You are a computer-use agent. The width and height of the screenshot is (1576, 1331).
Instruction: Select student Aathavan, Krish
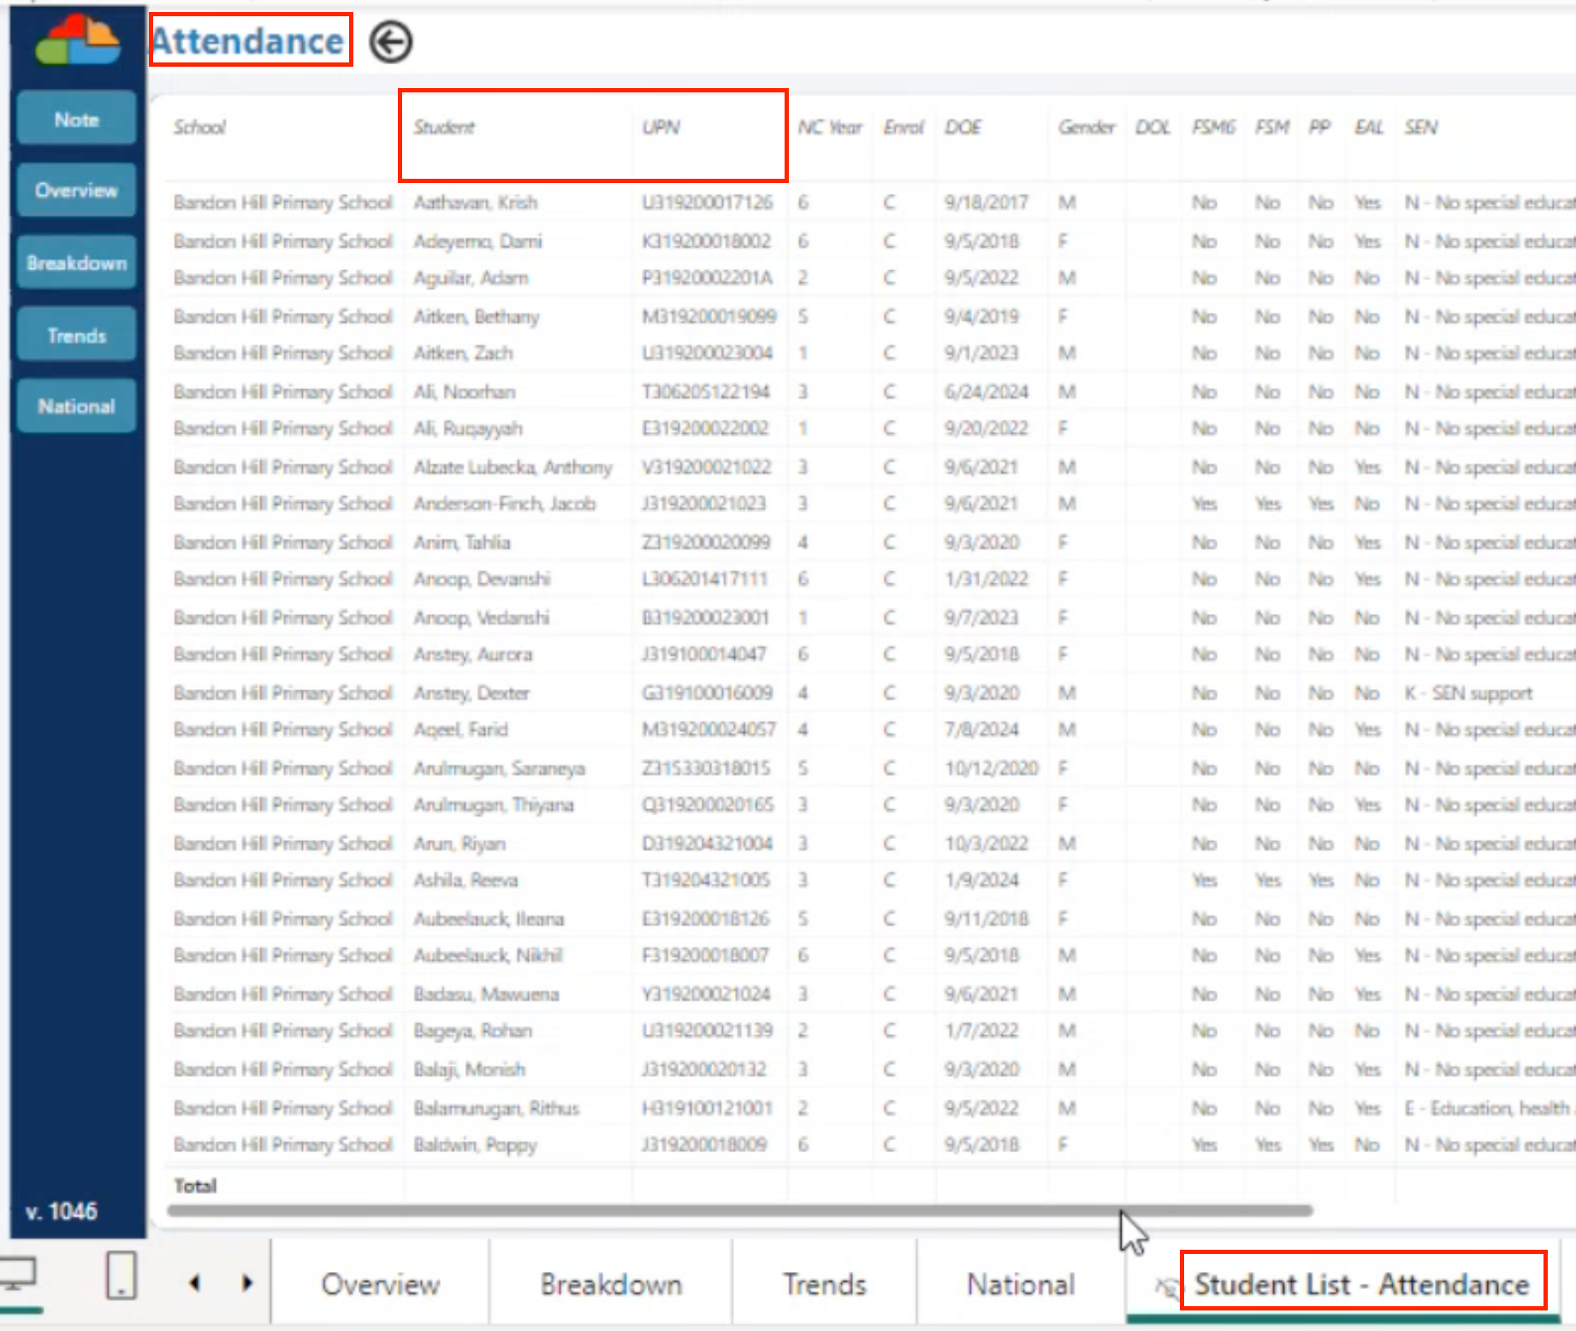coord(476,203)
